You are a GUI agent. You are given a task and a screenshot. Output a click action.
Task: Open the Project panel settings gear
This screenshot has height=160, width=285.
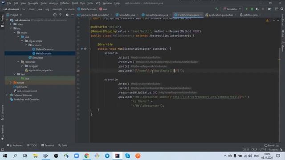(x=67, y=15)
